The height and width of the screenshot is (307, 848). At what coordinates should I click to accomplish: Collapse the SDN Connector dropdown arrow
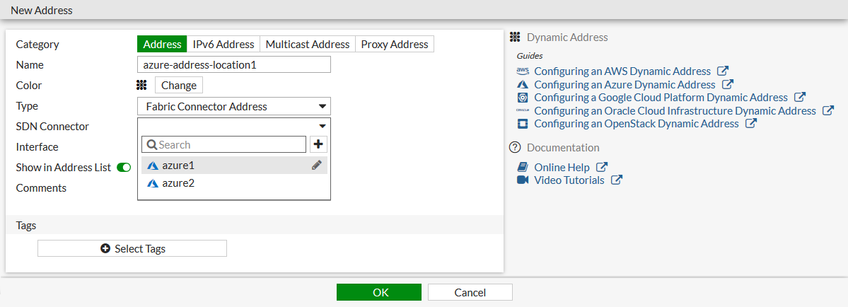[323, 126]
